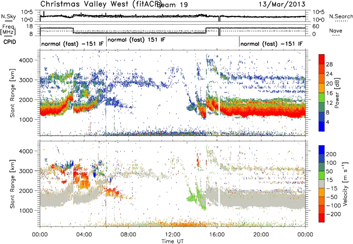
Task: Click the date '13/Mar/2013'
Action: click(x=282, y=4)
